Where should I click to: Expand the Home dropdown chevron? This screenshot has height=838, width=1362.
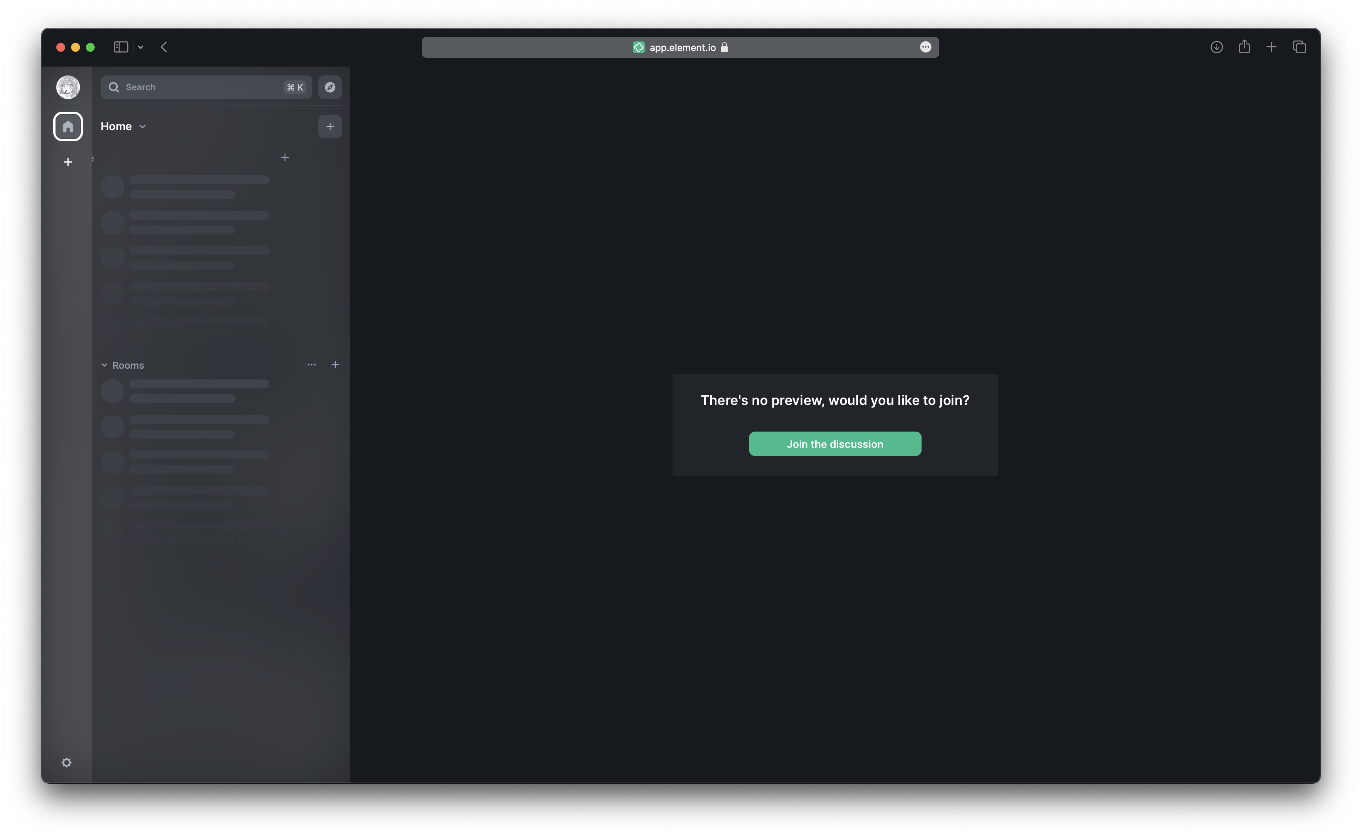click(142, 126)
